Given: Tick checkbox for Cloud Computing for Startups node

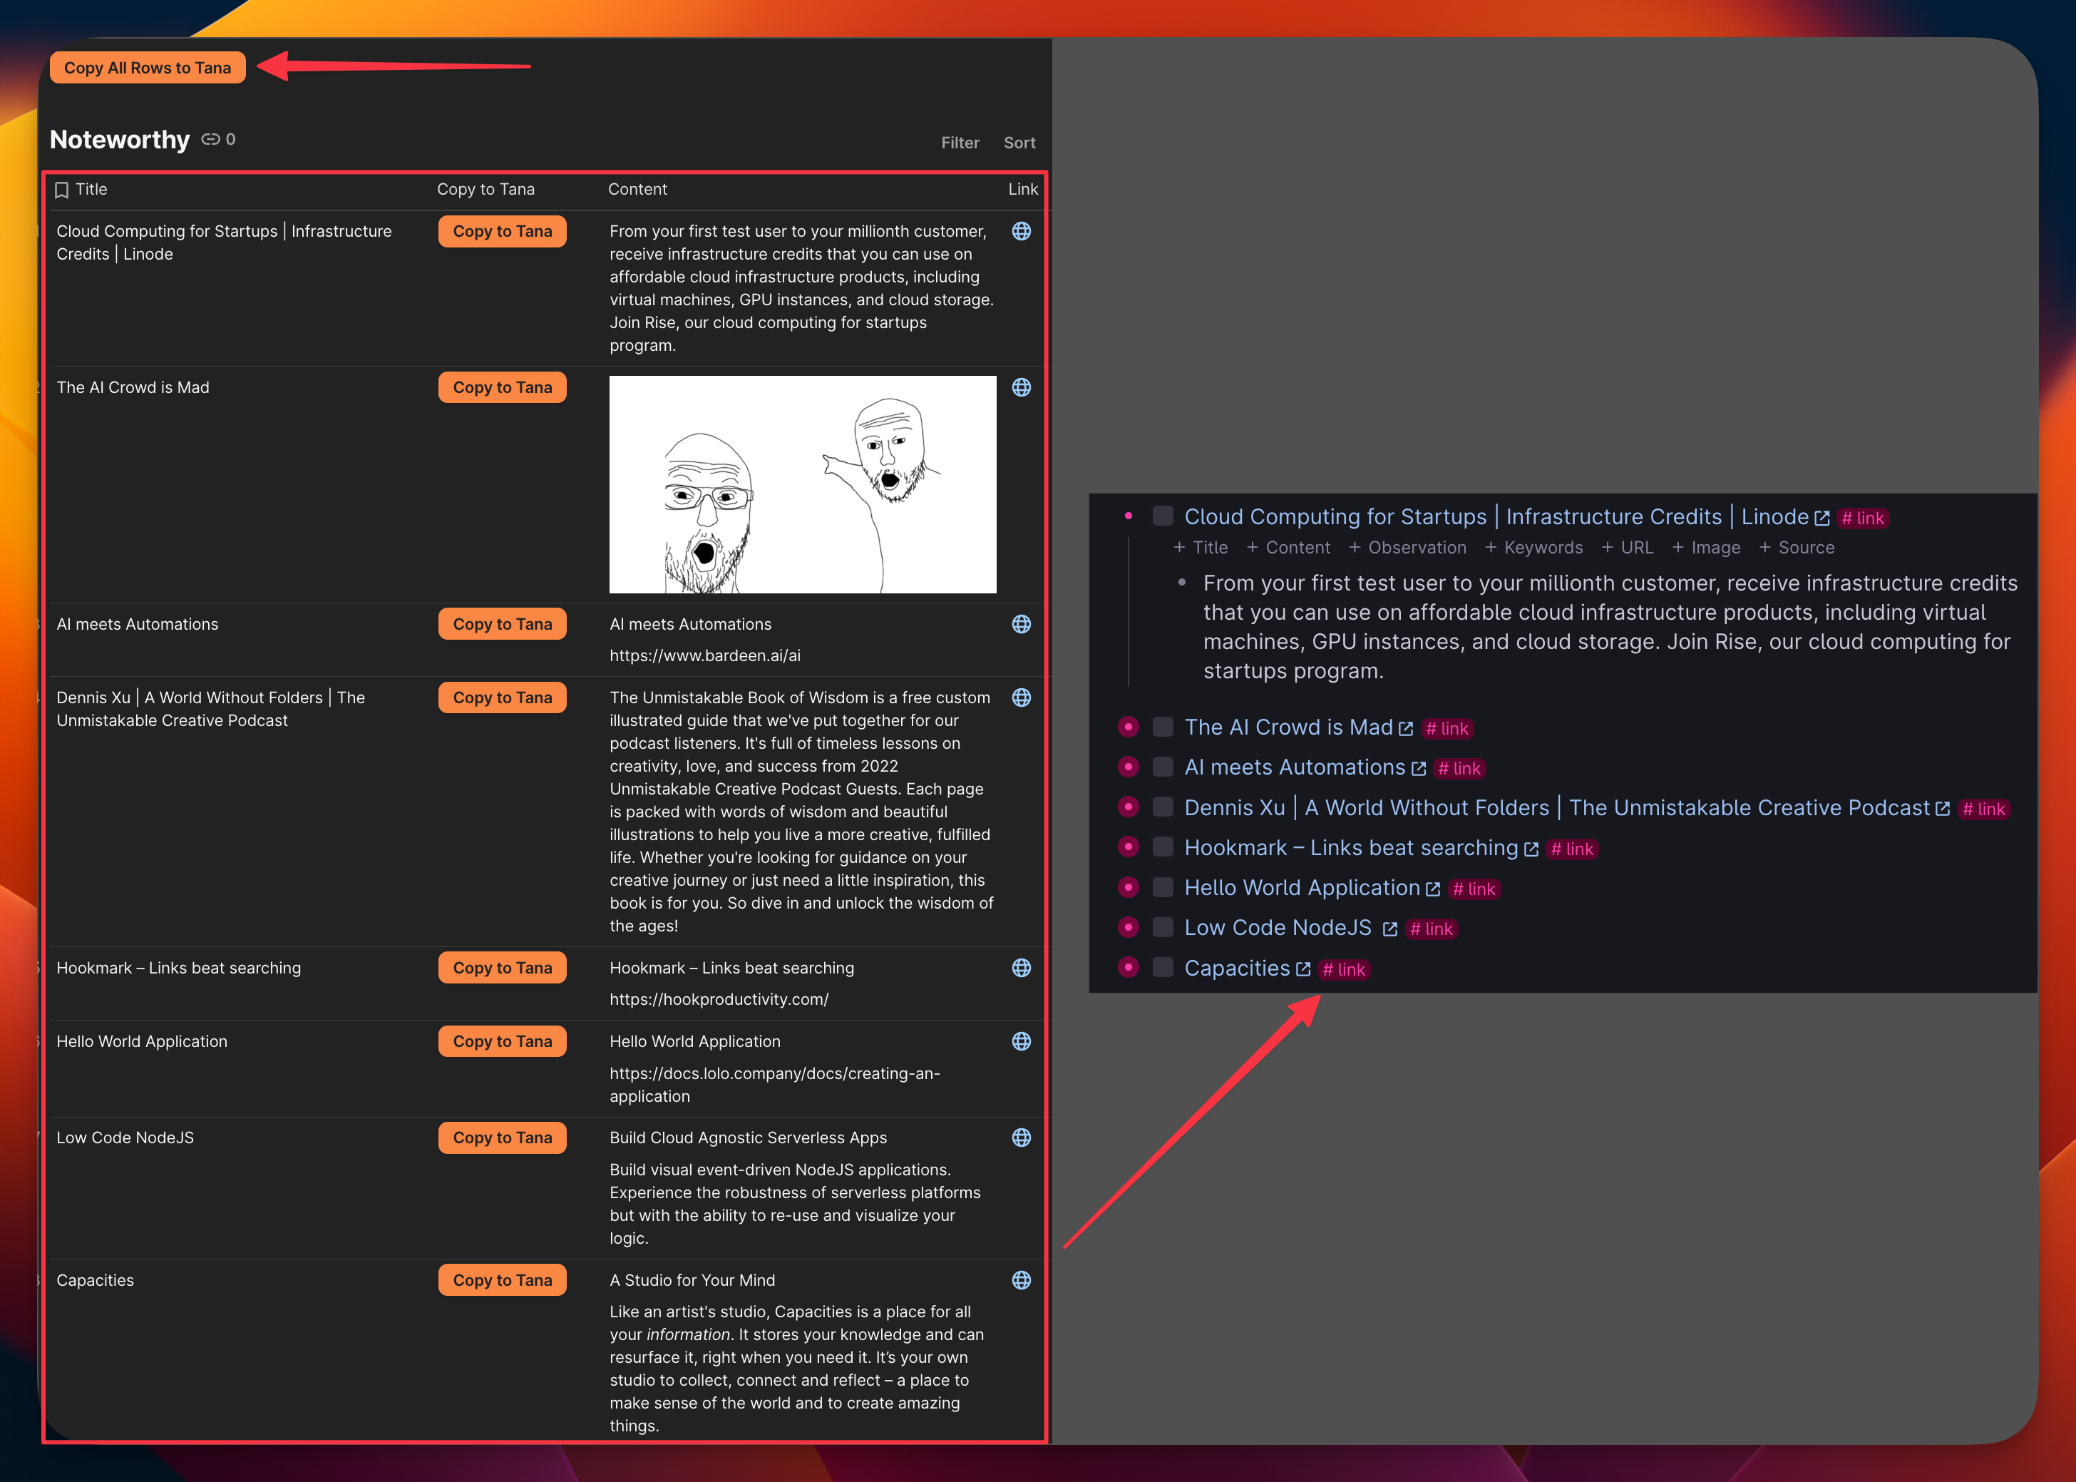Looking at the screenshot, I should [1163, 516].
